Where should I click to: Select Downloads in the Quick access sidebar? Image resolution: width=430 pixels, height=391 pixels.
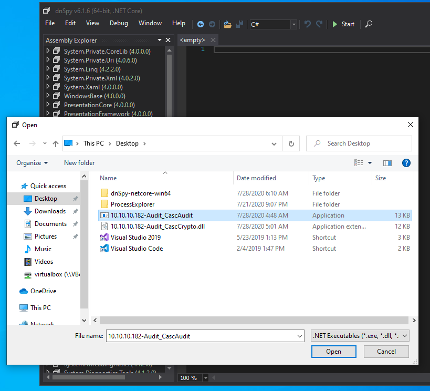50,211
